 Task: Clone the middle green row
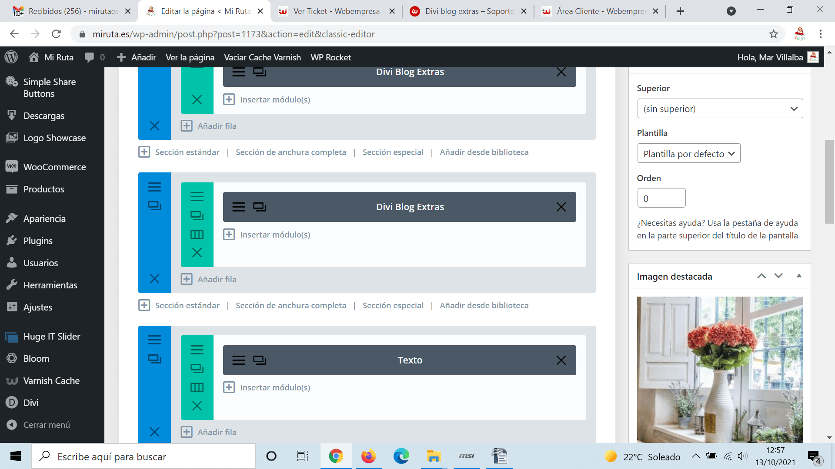click(197, 216)
